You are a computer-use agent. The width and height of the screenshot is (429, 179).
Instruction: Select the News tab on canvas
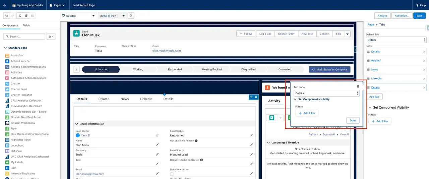[x=125, y=99]
